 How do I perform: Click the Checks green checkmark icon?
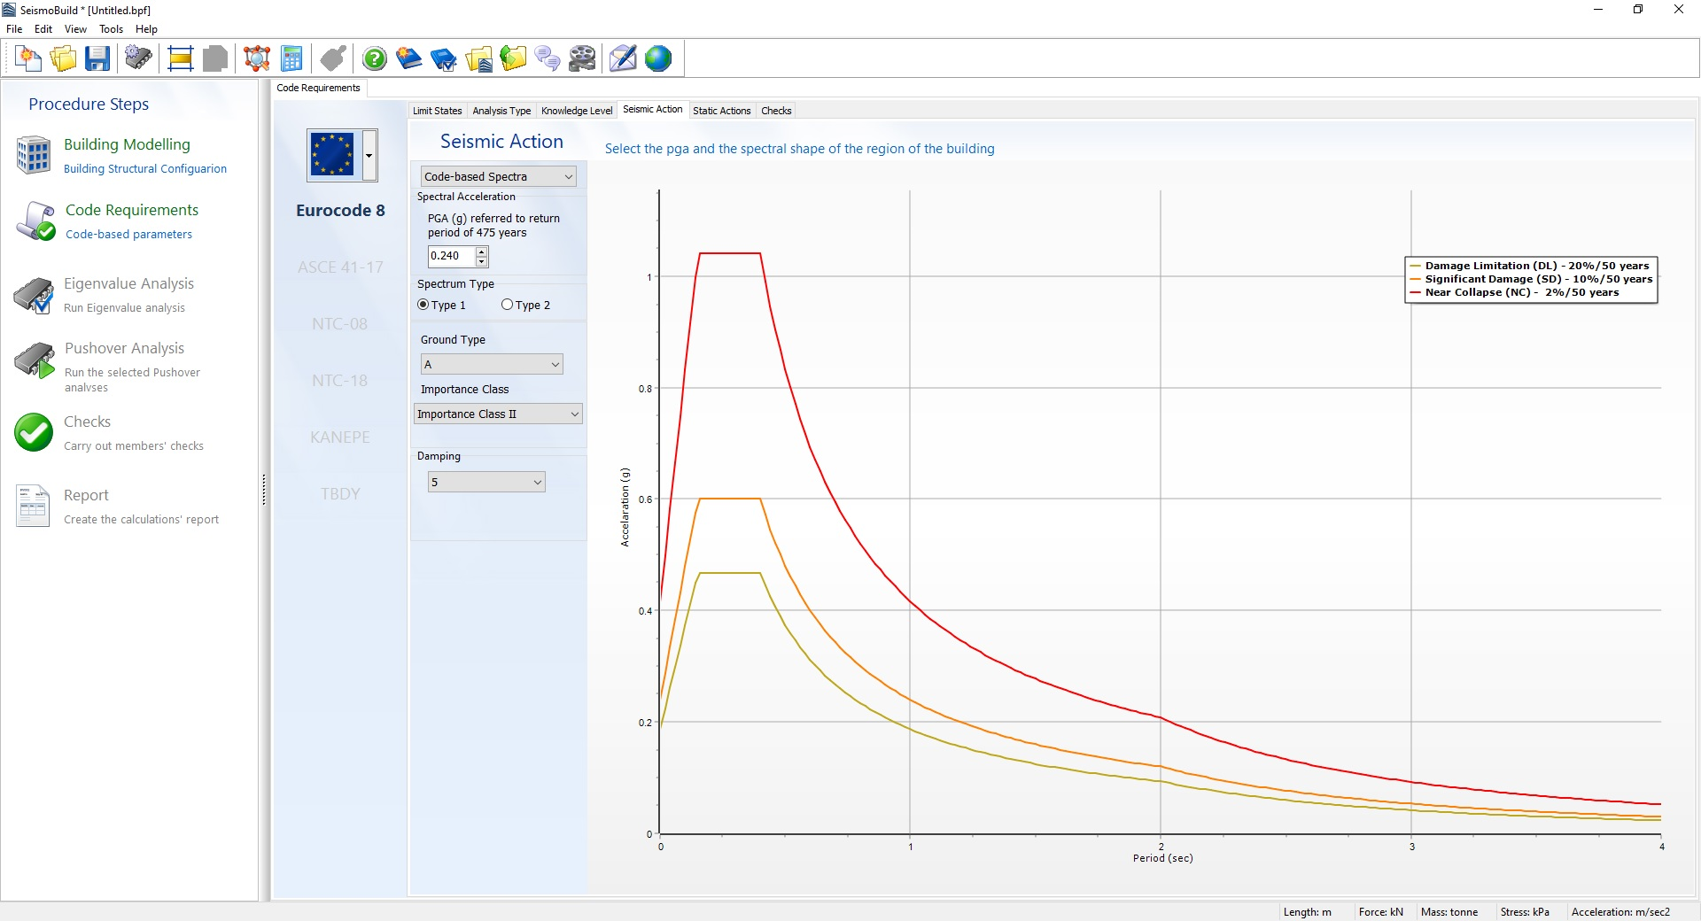[34, 432]
